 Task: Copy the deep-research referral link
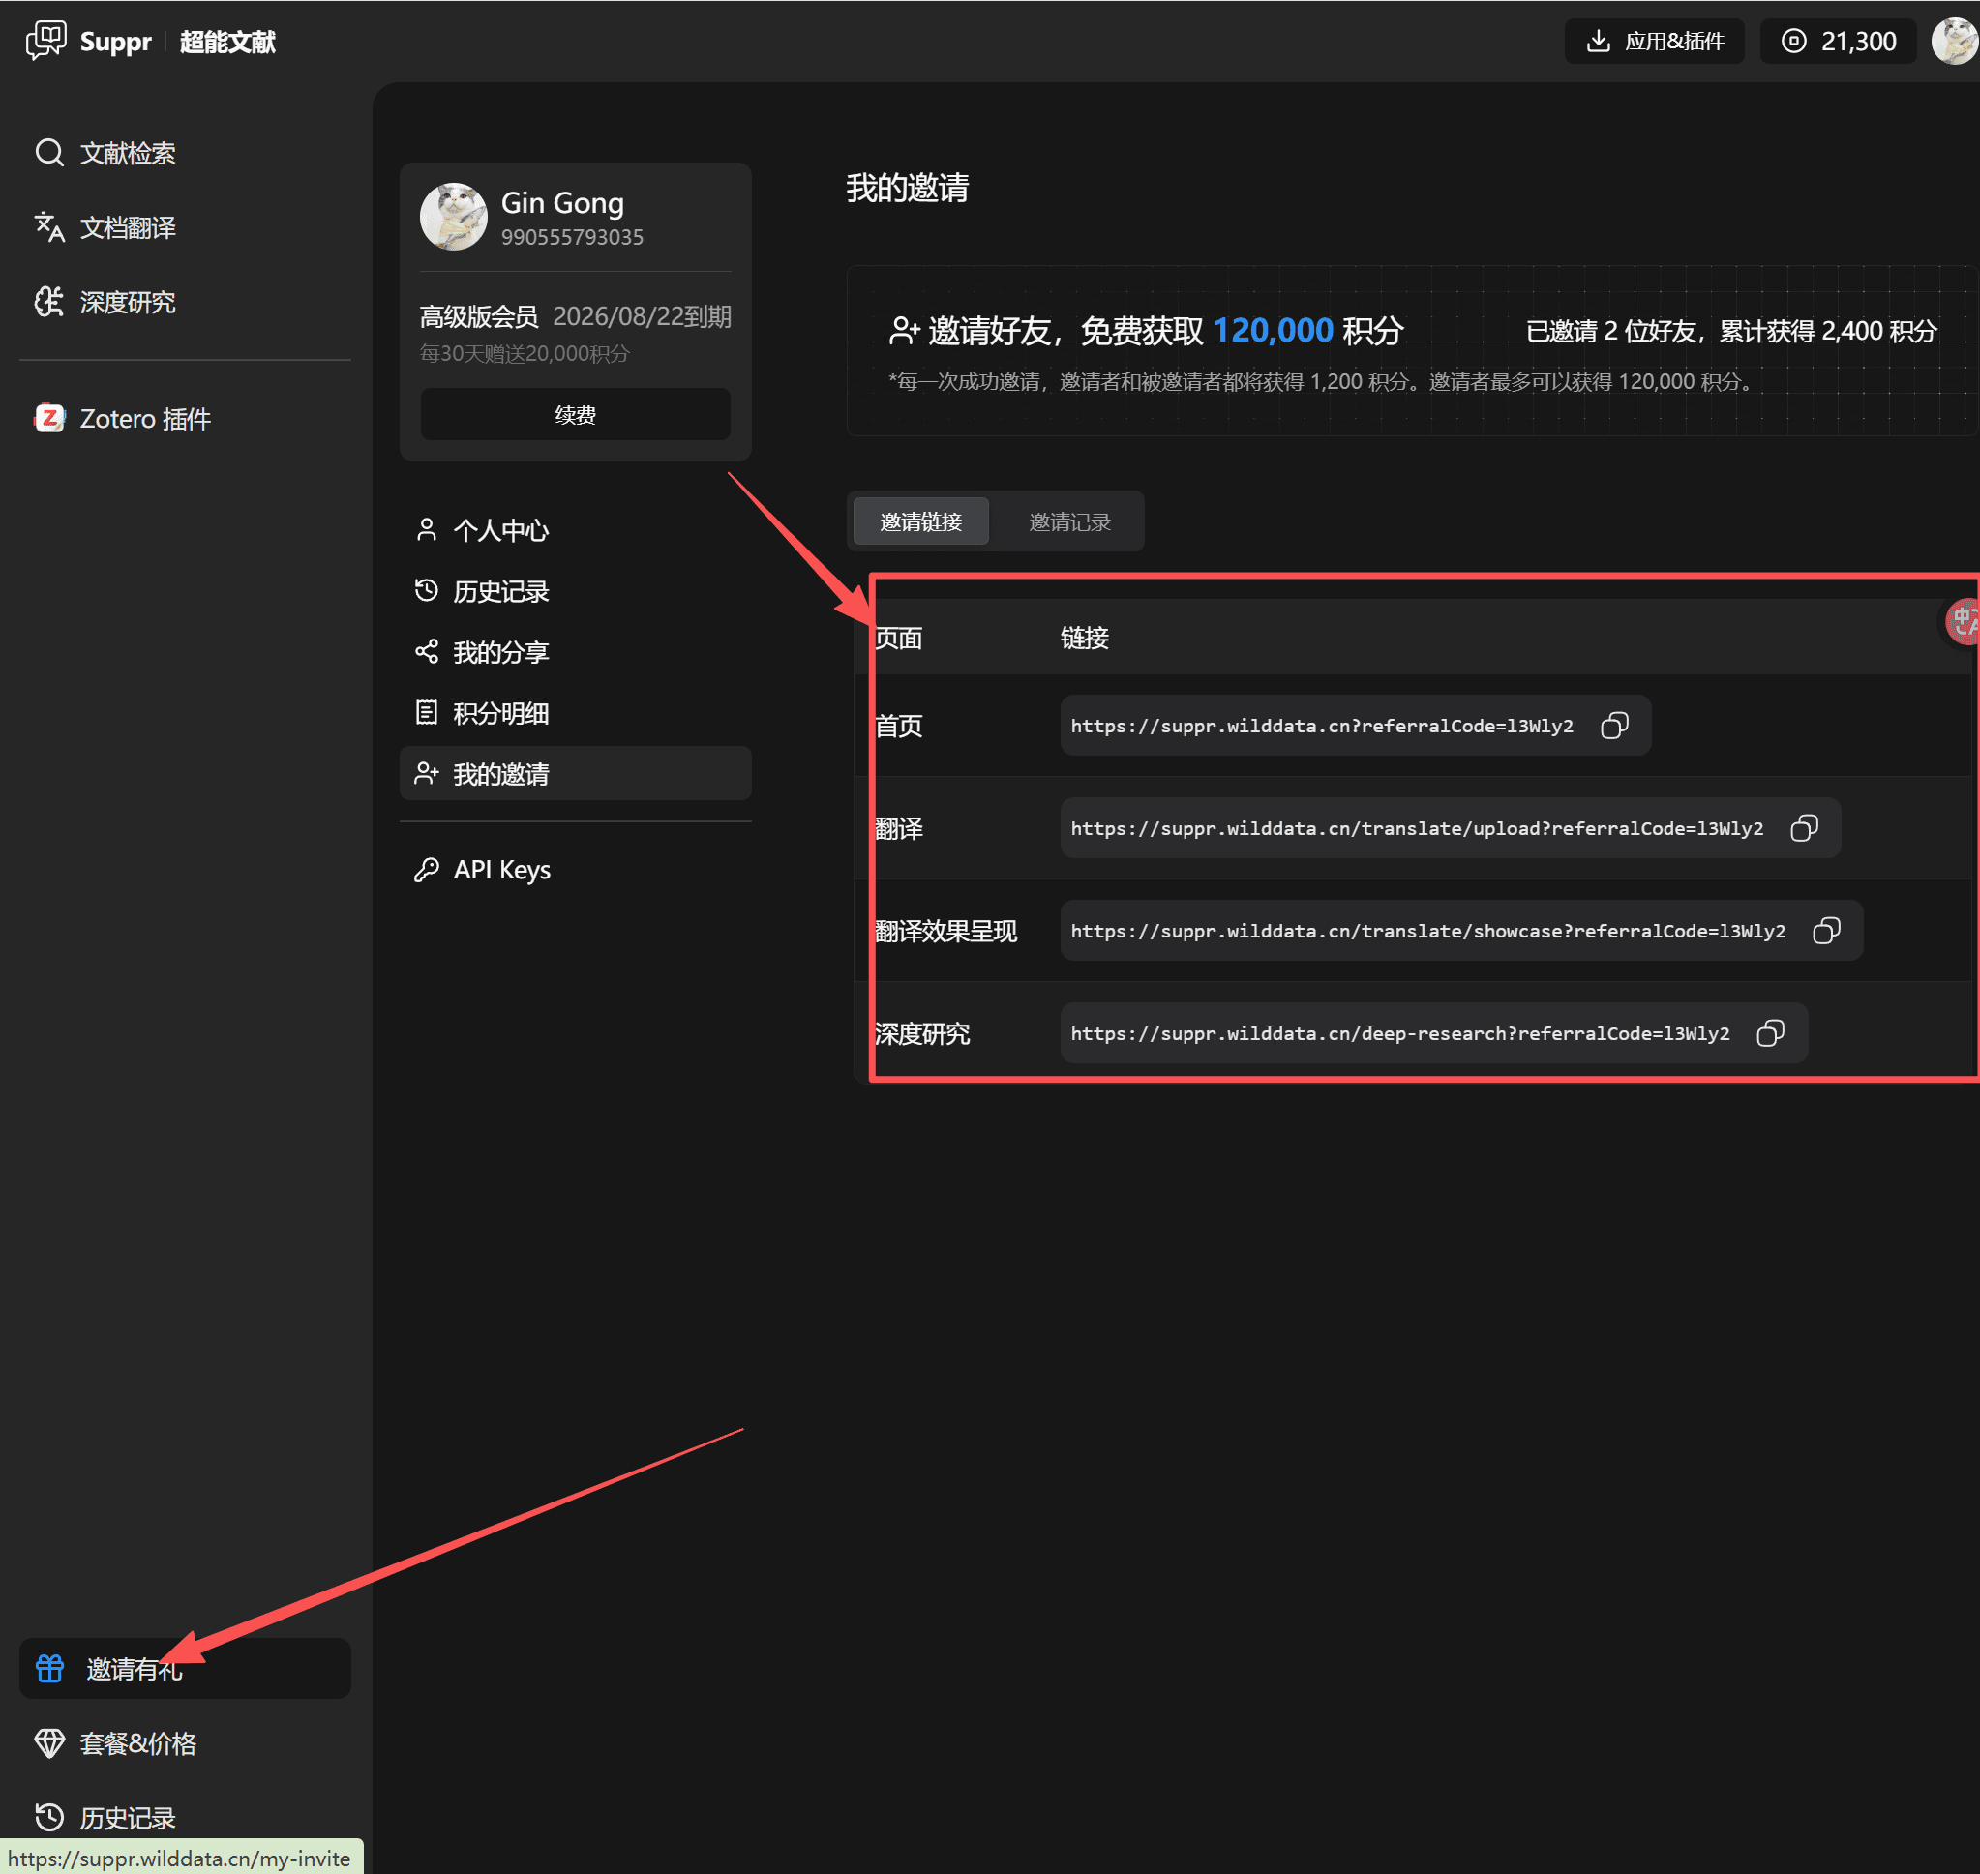pos(1770,1033)
